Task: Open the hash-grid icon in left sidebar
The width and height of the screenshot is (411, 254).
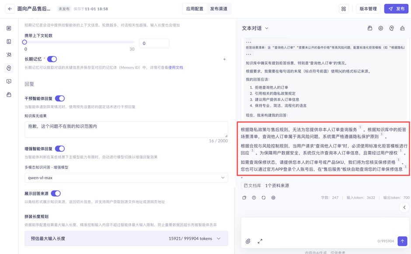Action: [x=9, y=28]
